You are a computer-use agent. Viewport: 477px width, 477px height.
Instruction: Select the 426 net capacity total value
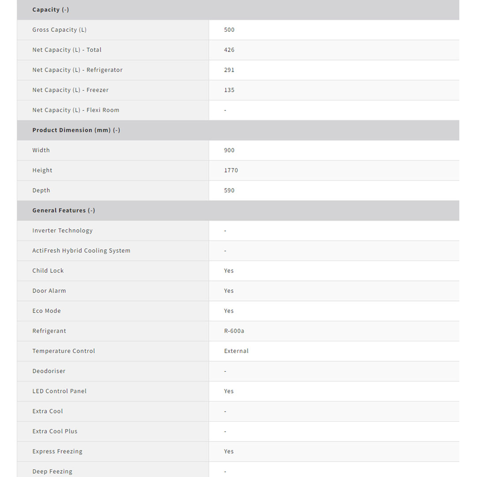(x=229, y=50)
